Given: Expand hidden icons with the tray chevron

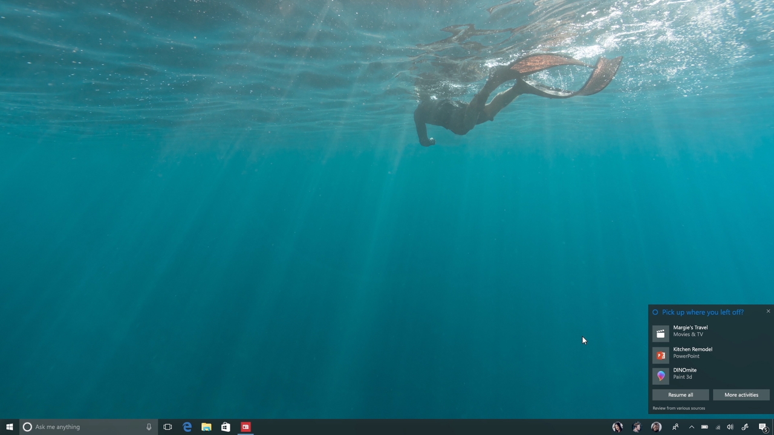Looking at the screenshot, I should (x=691, y=427).
